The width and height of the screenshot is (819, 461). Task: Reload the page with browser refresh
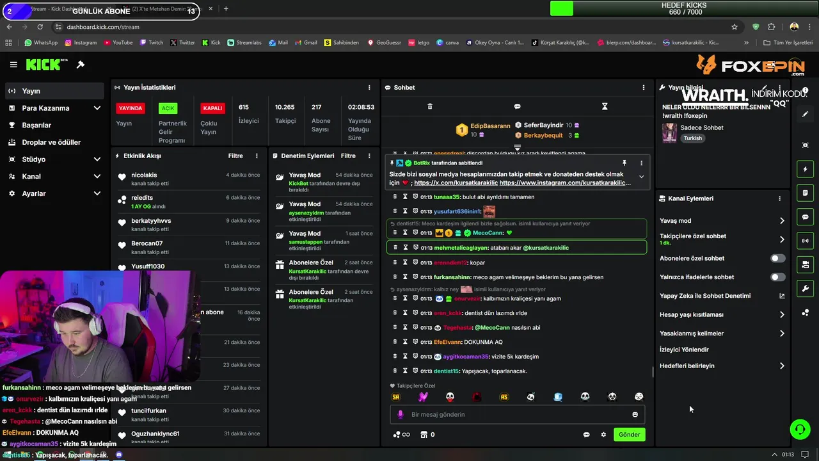40,27
